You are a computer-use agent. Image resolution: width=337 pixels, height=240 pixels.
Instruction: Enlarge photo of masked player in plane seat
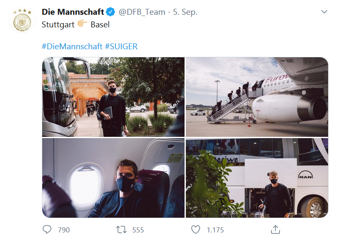tap(113, 178)
